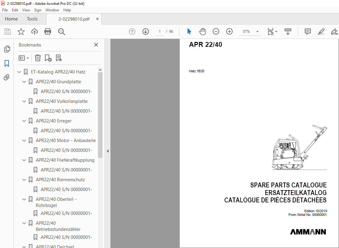Open bookmarks options dropdown menu

24,58
